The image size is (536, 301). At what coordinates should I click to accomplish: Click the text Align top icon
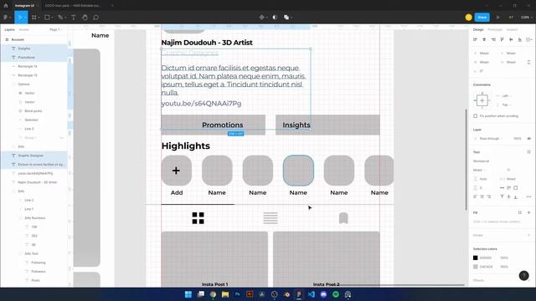(502, 196)
